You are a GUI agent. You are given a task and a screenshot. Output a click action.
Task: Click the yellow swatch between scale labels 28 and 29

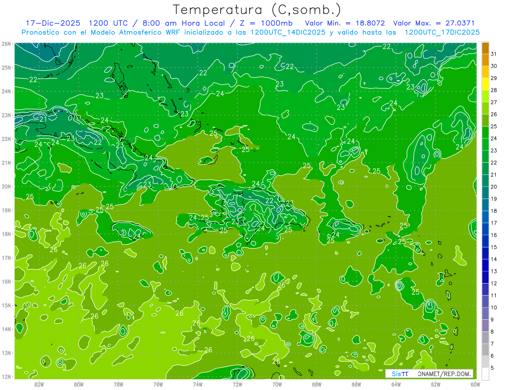485,85
